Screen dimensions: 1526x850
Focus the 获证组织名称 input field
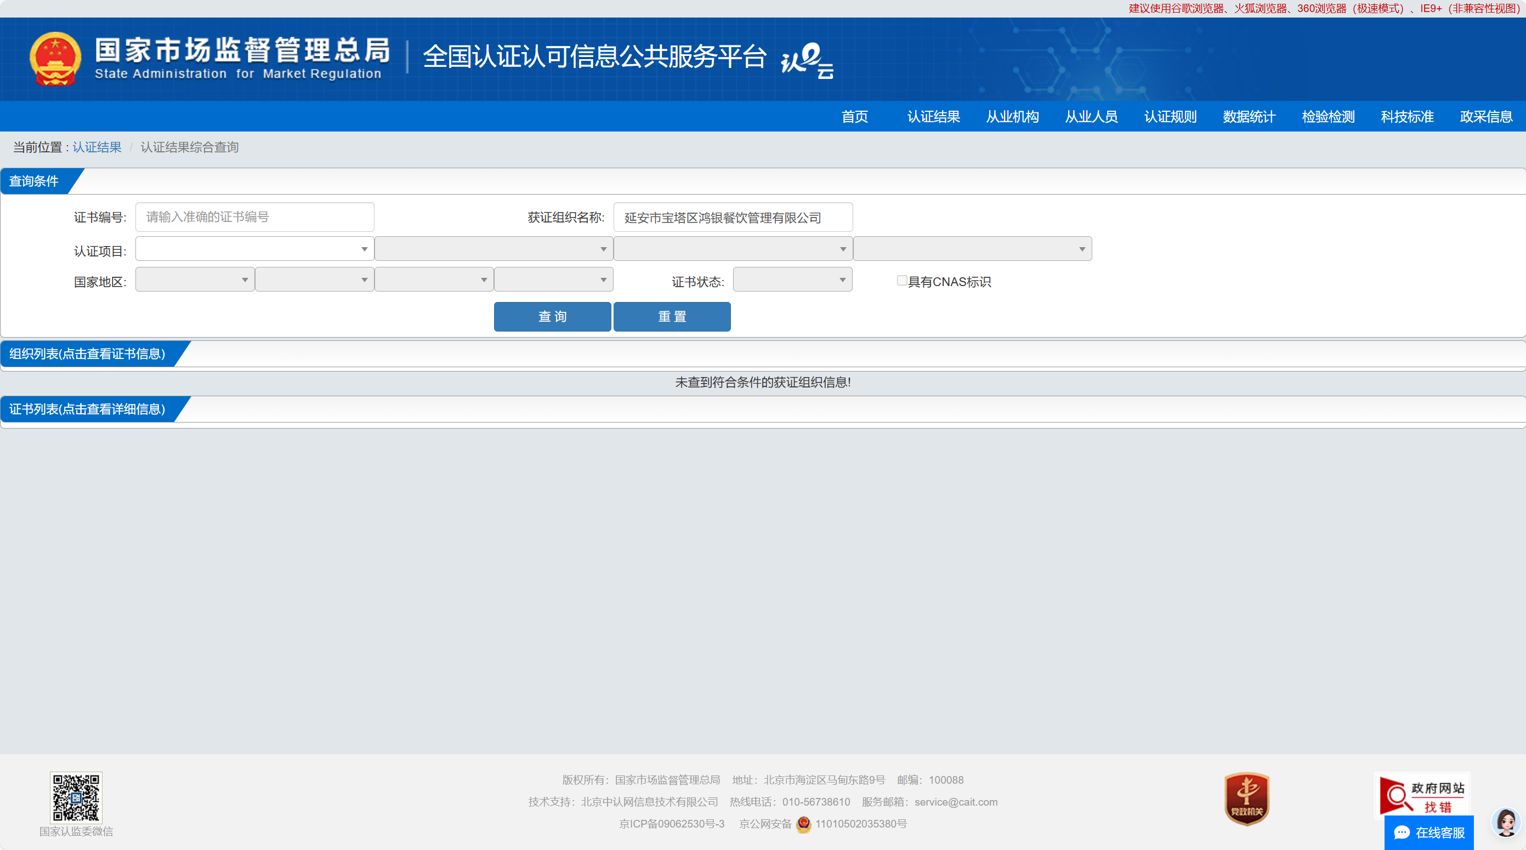click(733, 217)
